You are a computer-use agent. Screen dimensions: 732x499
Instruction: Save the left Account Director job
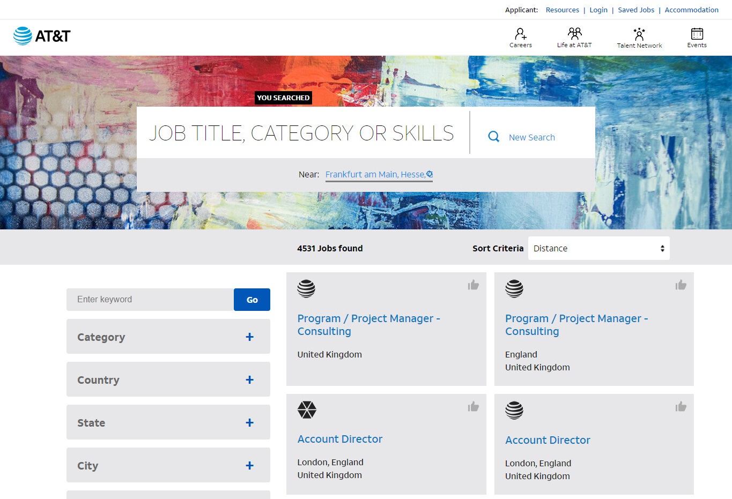(473, 407)
